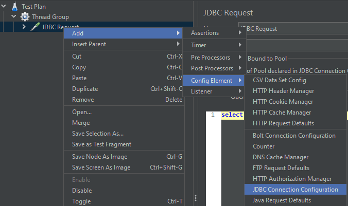Add an HTTP Header Manager
The width and height of the screenshot is (348, 206).
[295, 91]
